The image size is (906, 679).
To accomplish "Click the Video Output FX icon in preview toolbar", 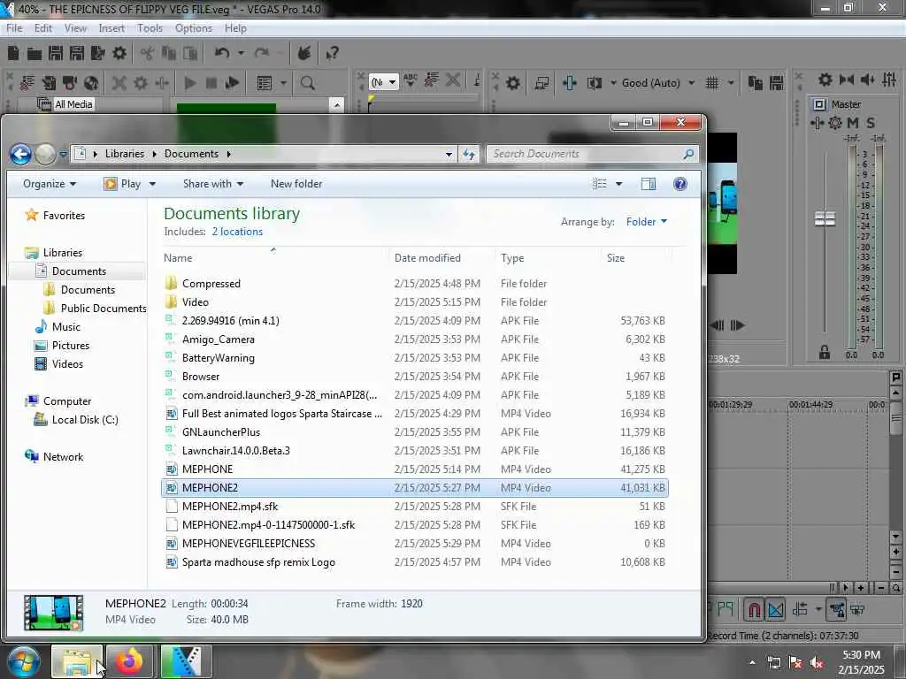I will [570, 83].
